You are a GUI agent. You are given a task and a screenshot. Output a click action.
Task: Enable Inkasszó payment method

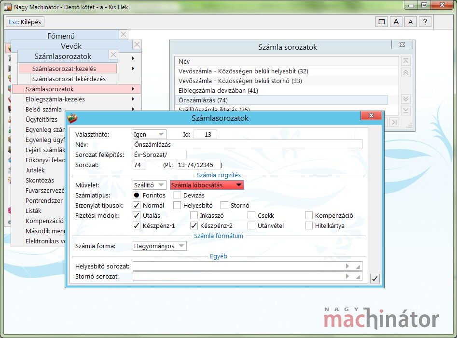pos(194,215)
